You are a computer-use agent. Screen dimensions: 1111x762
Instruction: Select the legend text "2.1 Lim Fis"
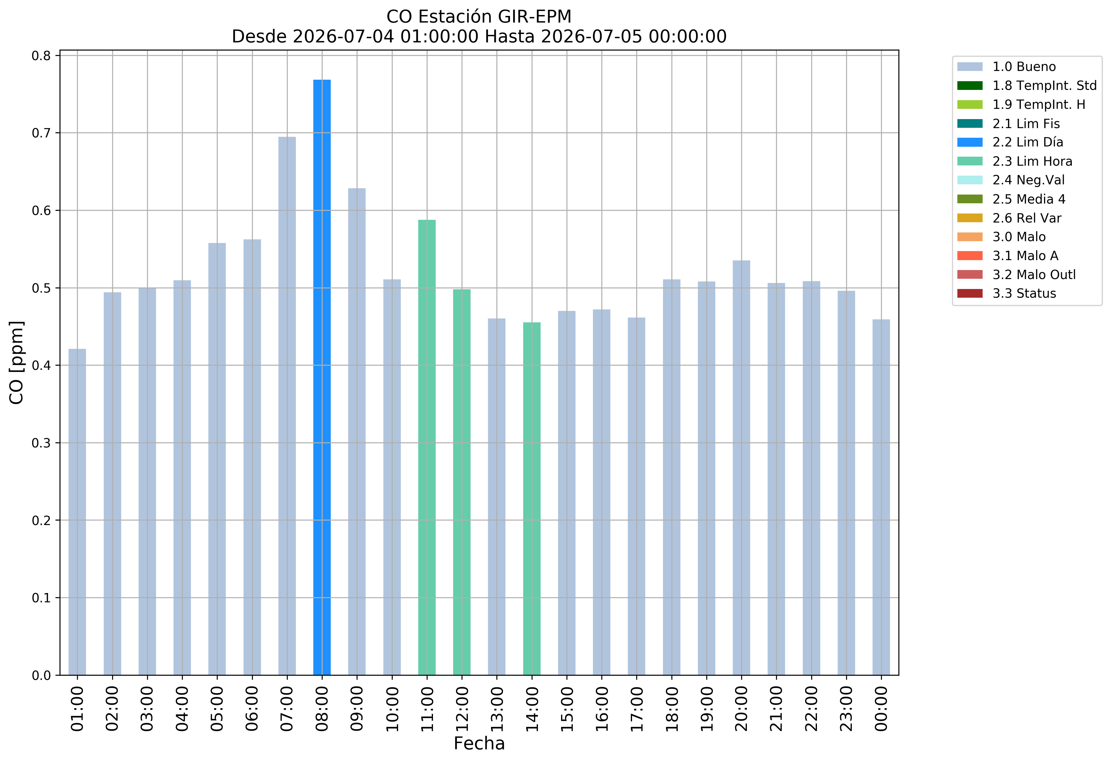coord(1026,123)
